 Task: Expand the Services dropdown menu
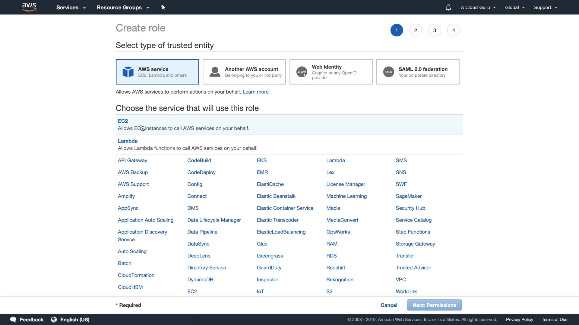[71, 8]
